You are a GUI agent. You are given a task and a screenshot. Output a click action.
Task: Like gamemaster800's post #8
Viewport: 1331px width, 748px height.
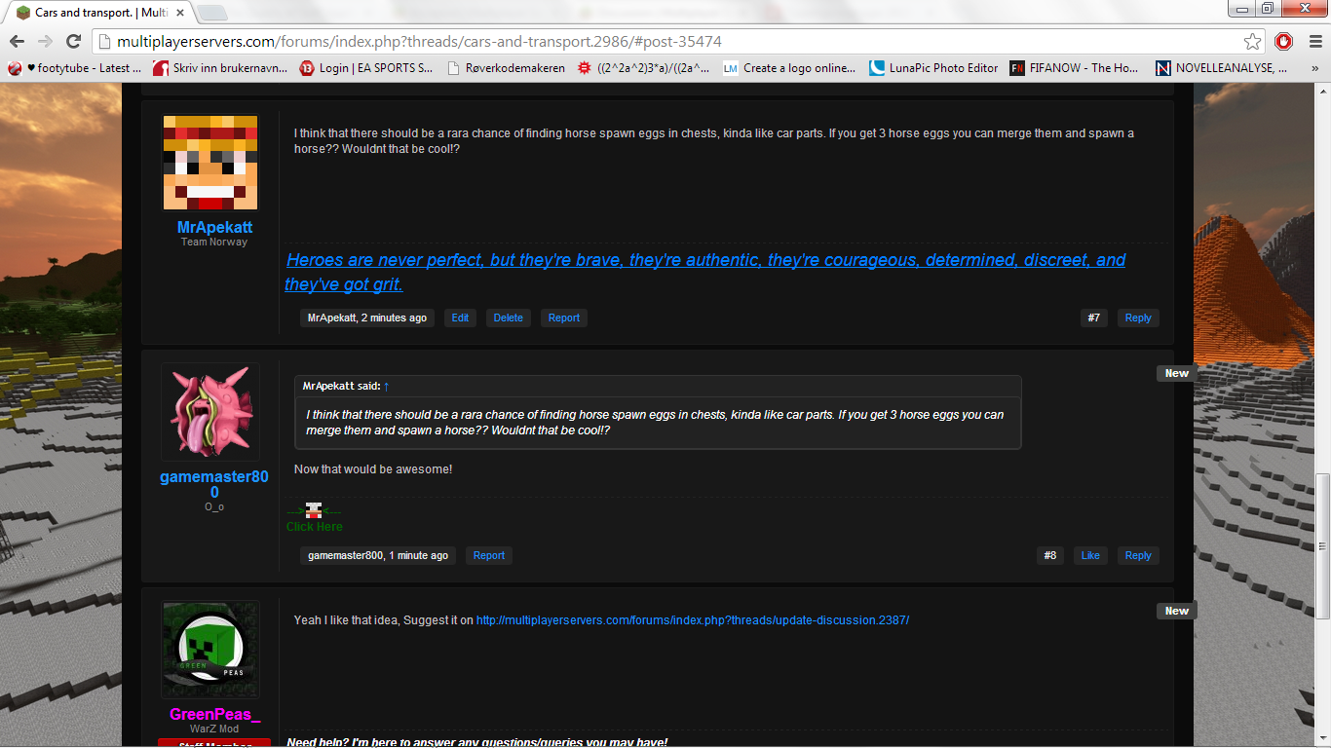click(1090, 555)
